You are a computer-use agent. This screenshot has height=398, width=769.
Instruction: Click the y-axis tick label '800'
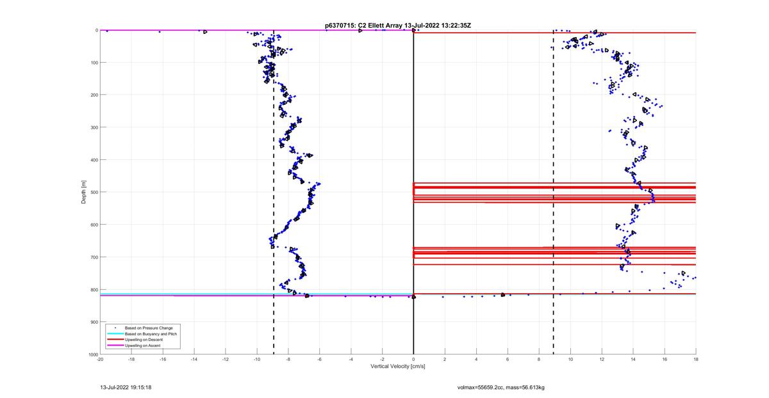point(94,289)
